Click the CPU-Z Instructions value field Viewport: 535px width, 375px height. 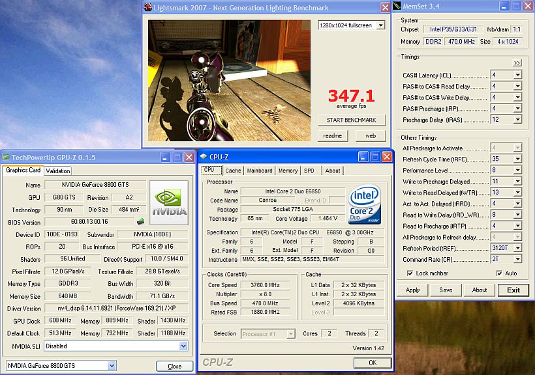[313, 259]
